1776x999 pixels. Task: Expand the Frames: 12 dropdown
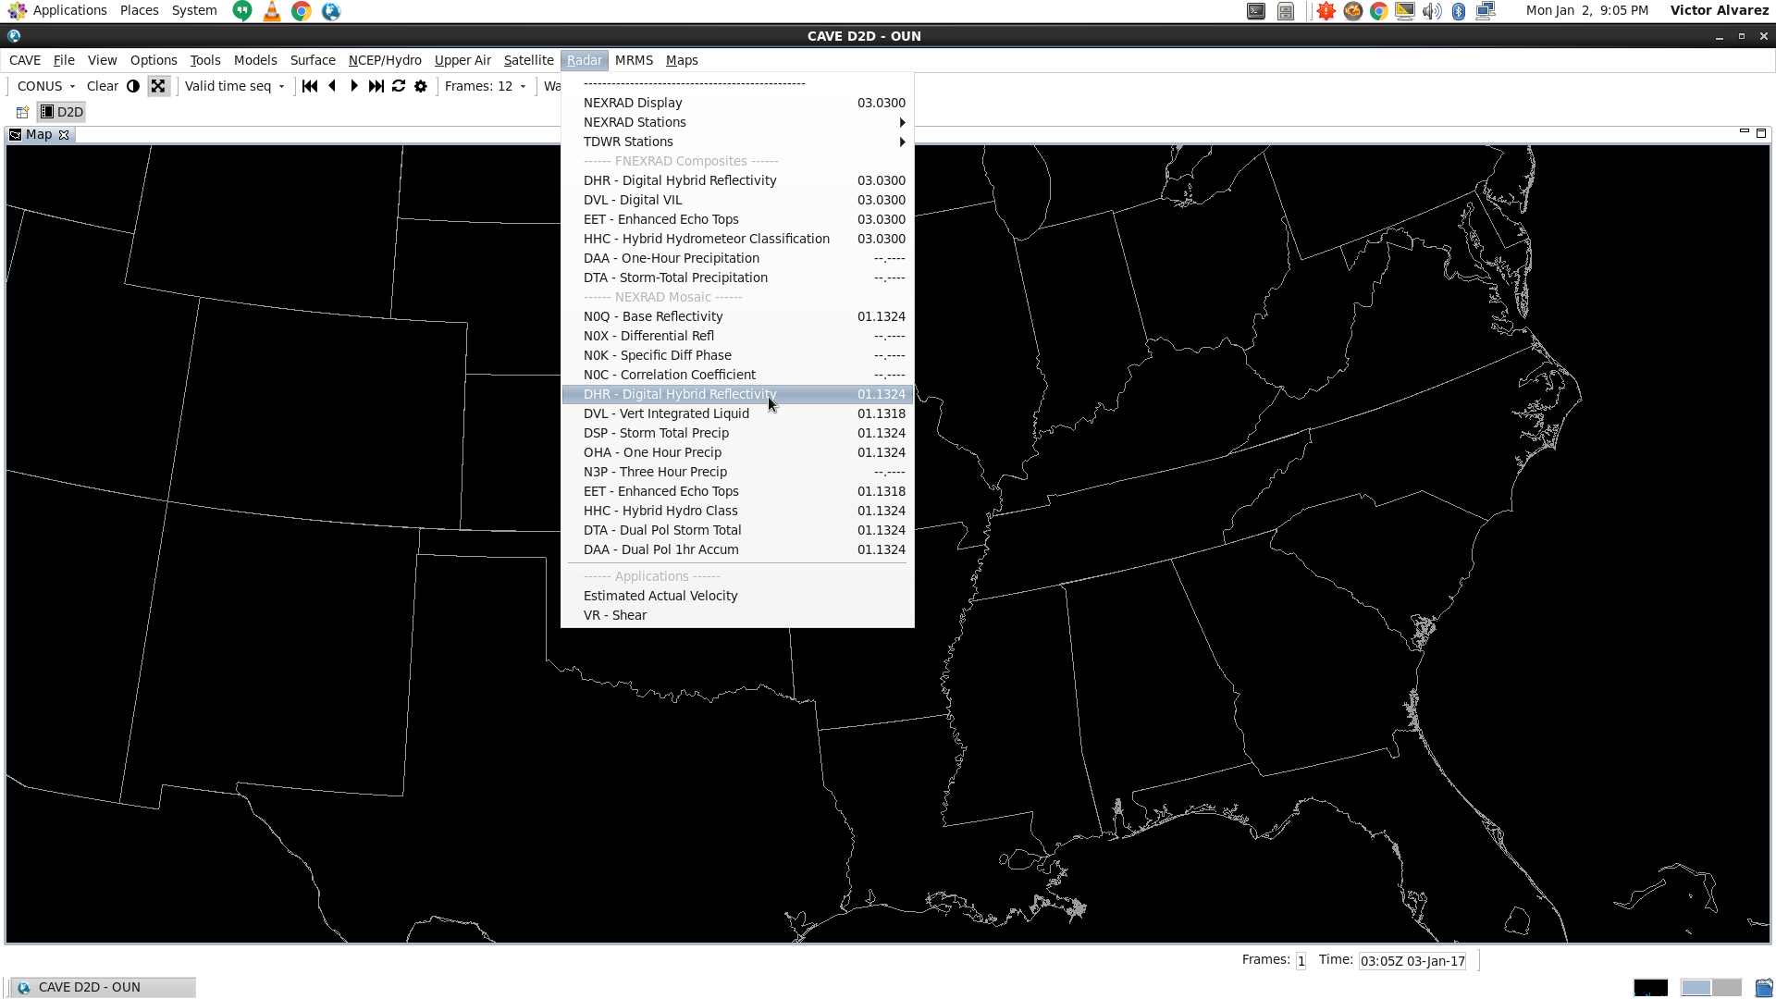coord(486,86)
